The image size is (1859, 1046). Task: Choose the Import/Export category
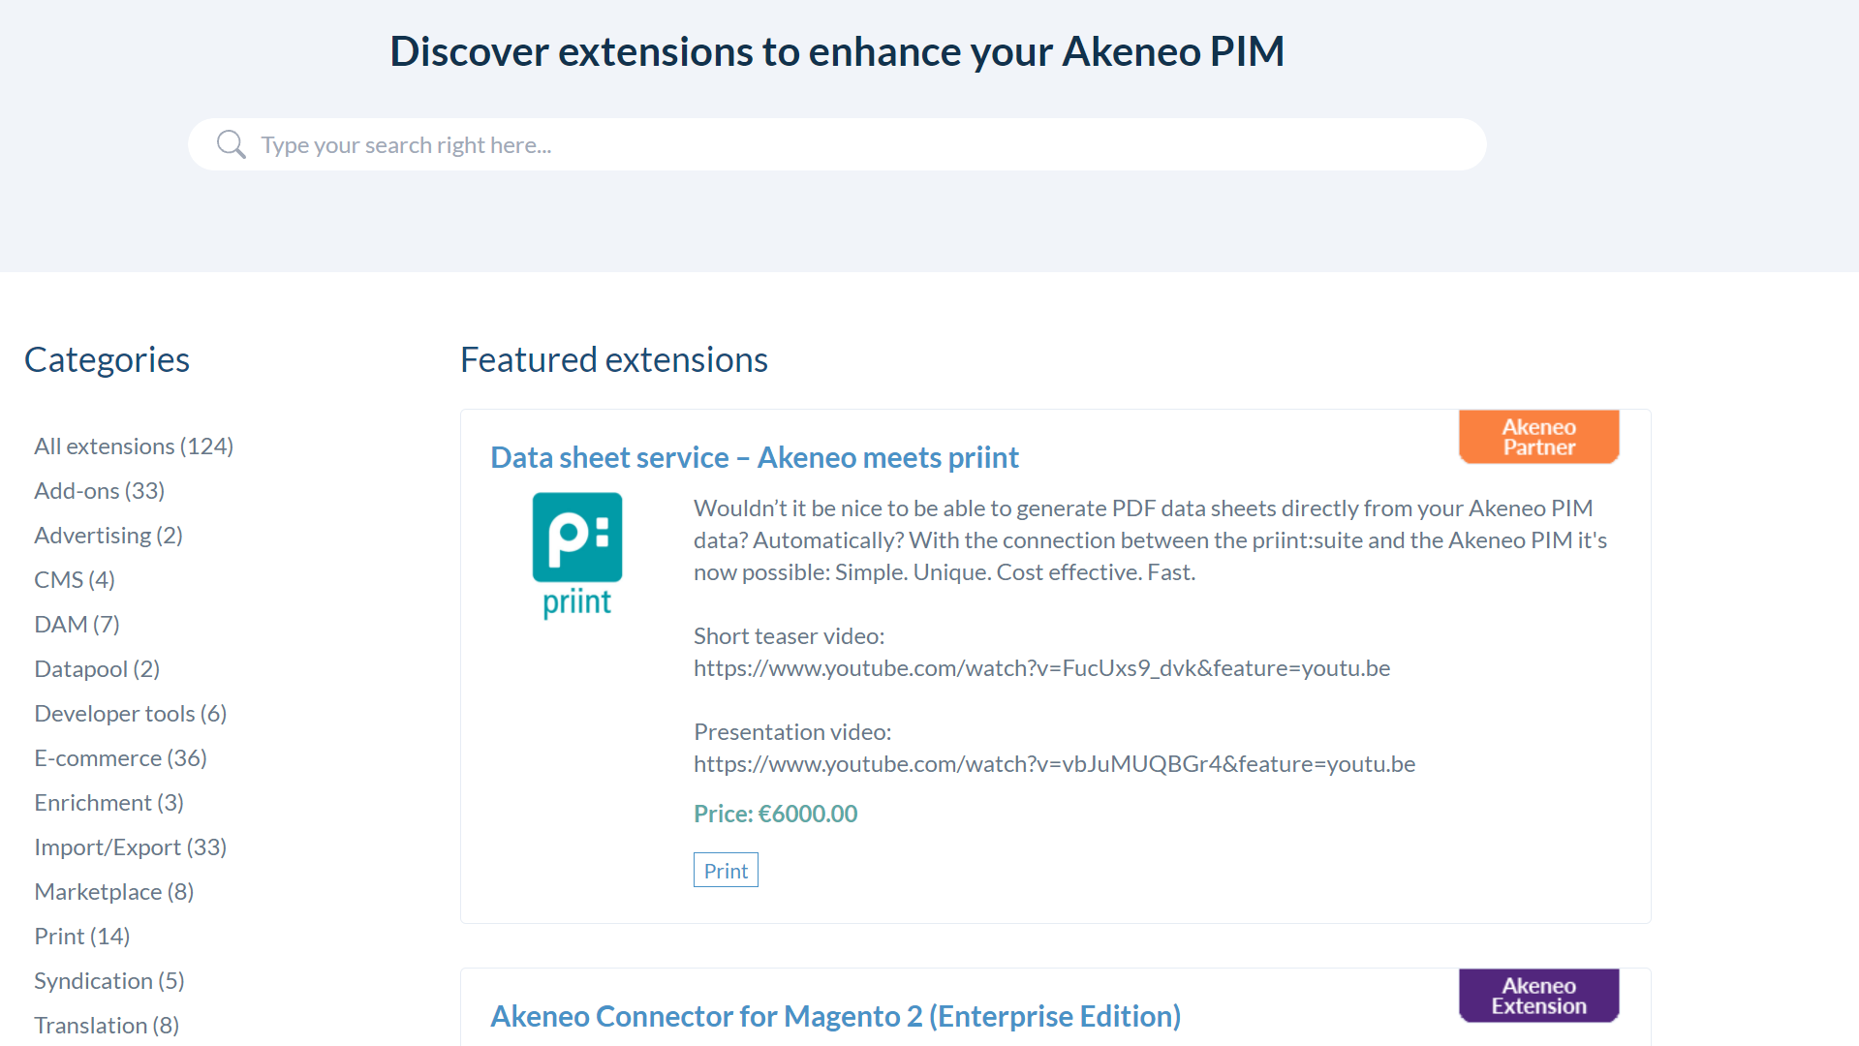130,847
